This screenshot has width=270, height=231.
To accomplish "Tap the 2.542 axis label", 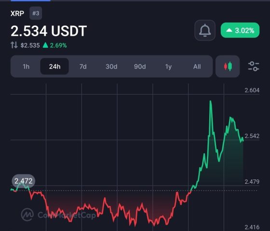I will (x=252, y=136).
